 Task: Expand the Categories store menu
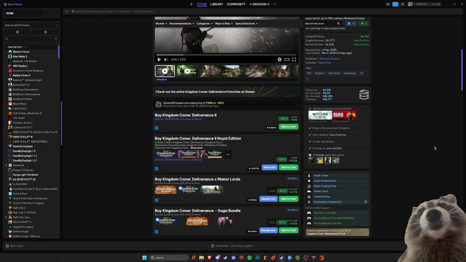pyautogui.click(x=205, y=24)
